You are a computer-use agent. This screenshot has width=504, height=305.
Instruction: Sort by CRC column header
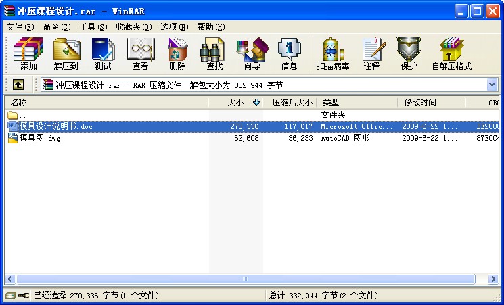[x=483, y=103]
